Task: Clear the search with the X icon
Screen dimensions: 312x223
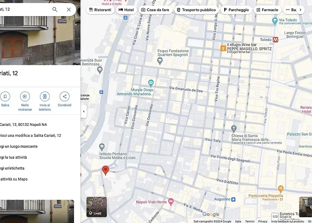Action: 69,9
